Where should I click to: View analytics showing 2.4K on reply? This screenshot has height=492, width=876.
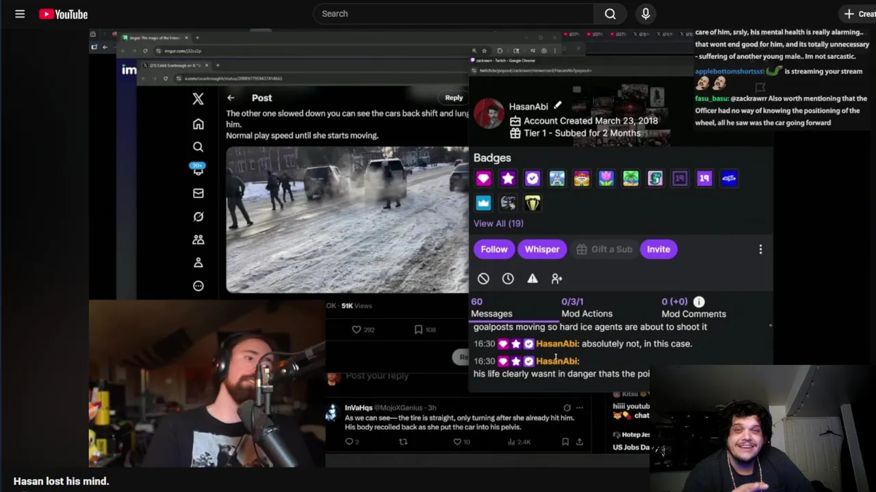click(x=520, y=442)
